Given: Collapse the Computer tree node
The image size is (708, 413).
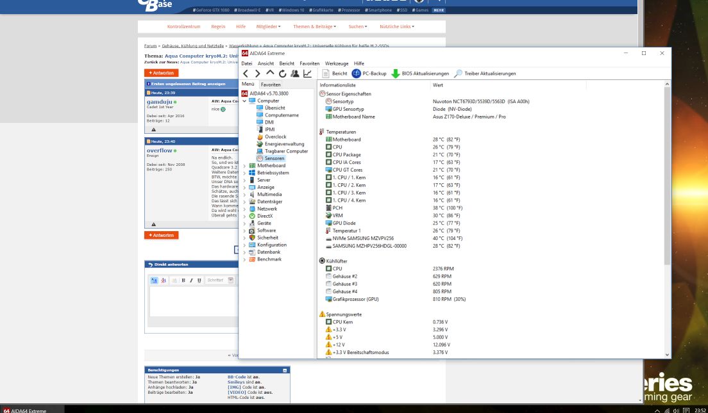Looking at the screenshot, I should pyautogui.click(x=244, y=101).
